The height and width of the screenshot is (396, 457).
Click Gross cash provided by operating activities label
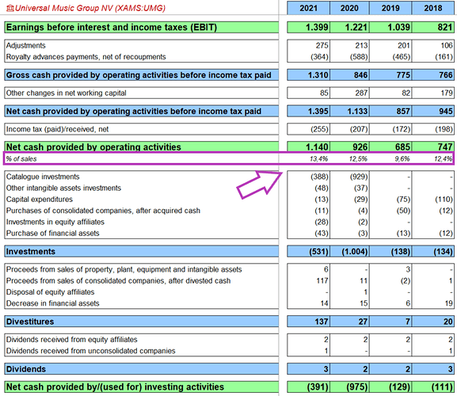[x=139, y=75]
